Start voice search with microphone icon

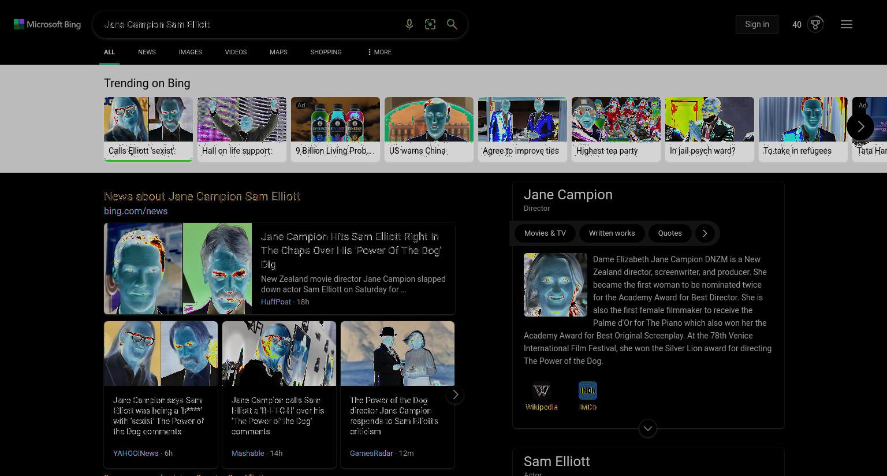click(x=409, y=24)
